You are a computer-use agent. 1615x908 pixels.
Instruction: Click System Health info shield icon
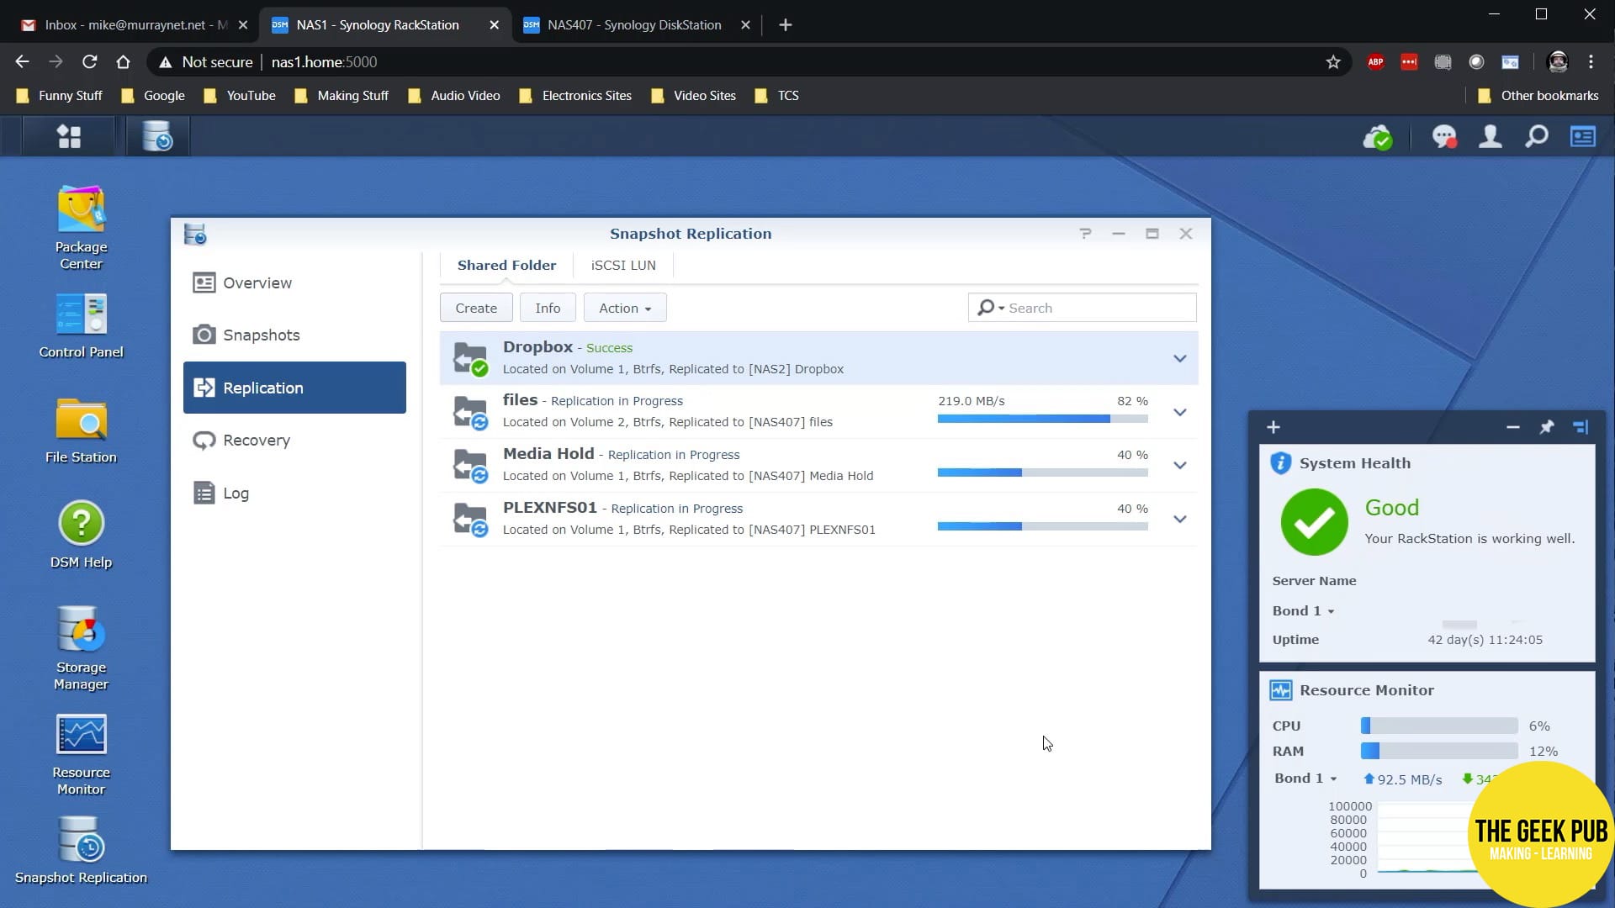tap(1280, 463)
